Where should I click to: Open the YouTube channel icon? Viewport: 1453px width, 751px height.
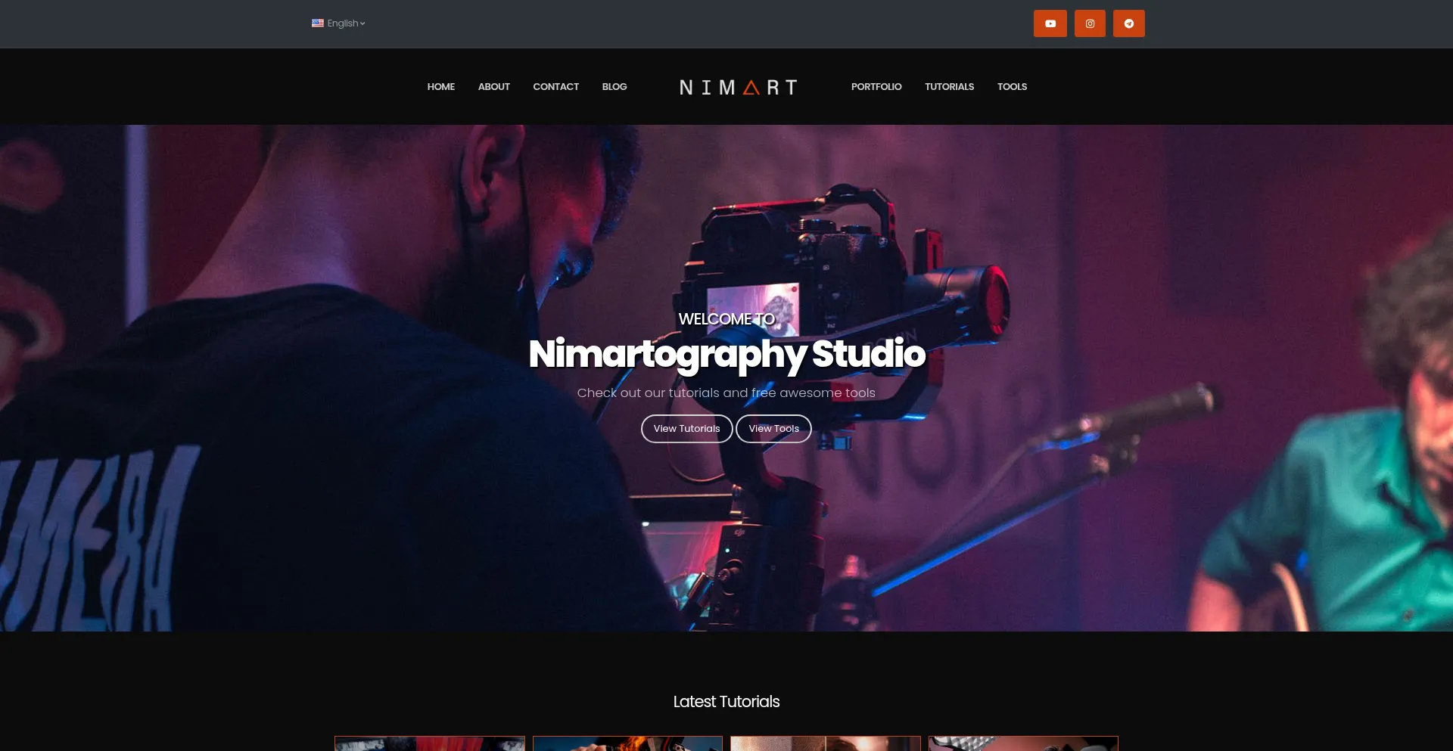tap(1050, 23)
